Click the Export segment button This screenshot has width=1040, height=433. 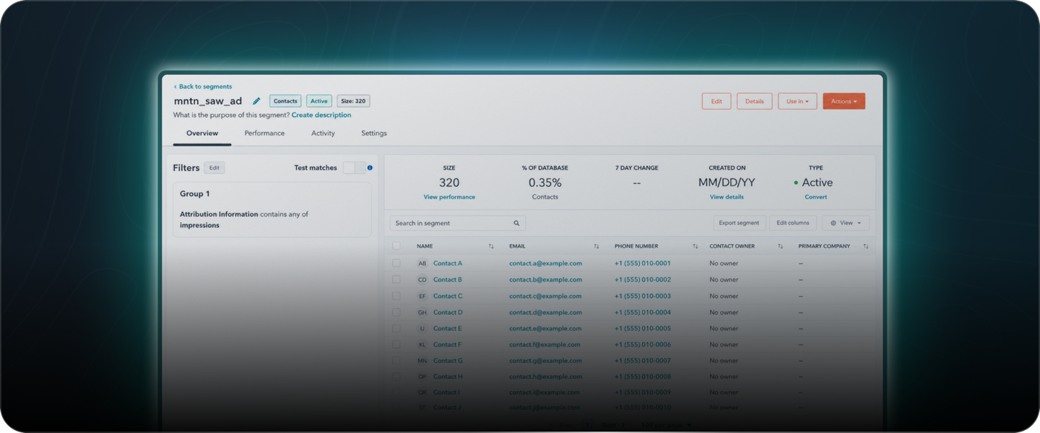pyautogui.click(x=739, y=223)
